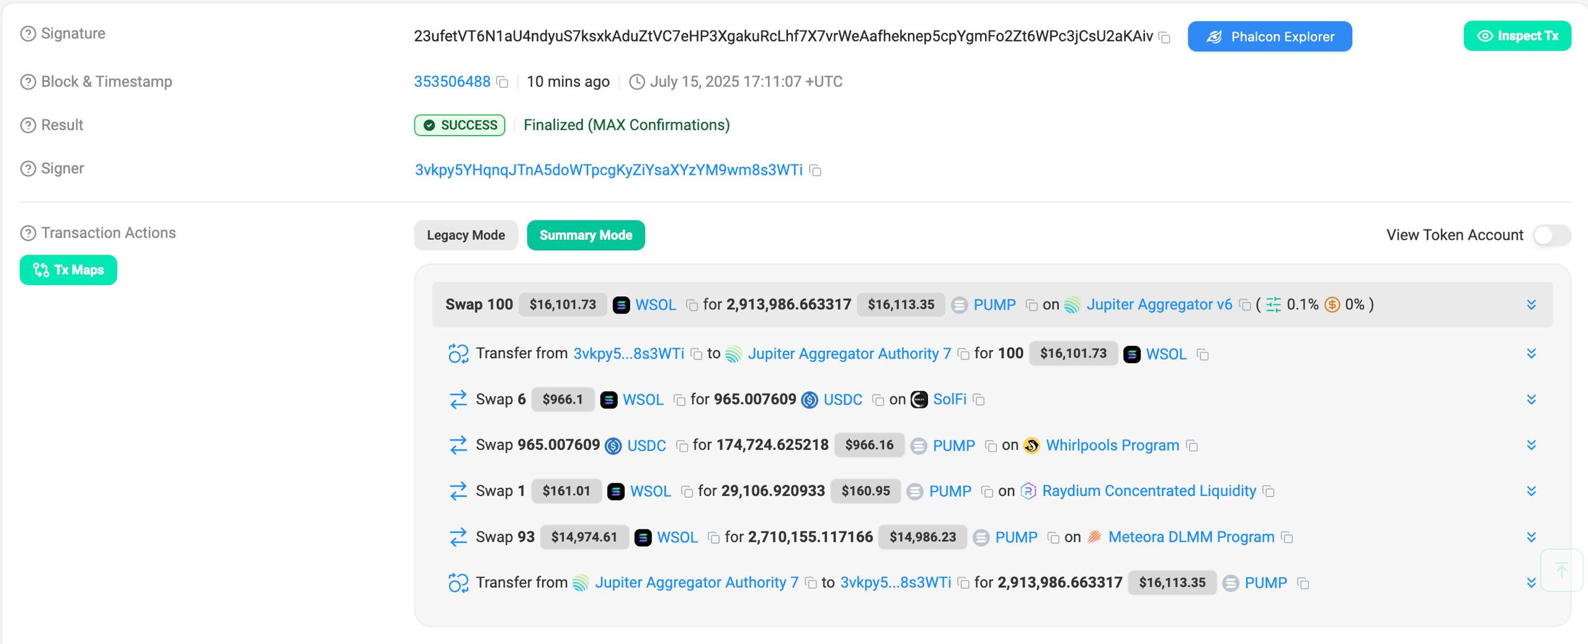Copy Jupiter Aggregator Authority 7 in first transfer

tap(963, 354)
